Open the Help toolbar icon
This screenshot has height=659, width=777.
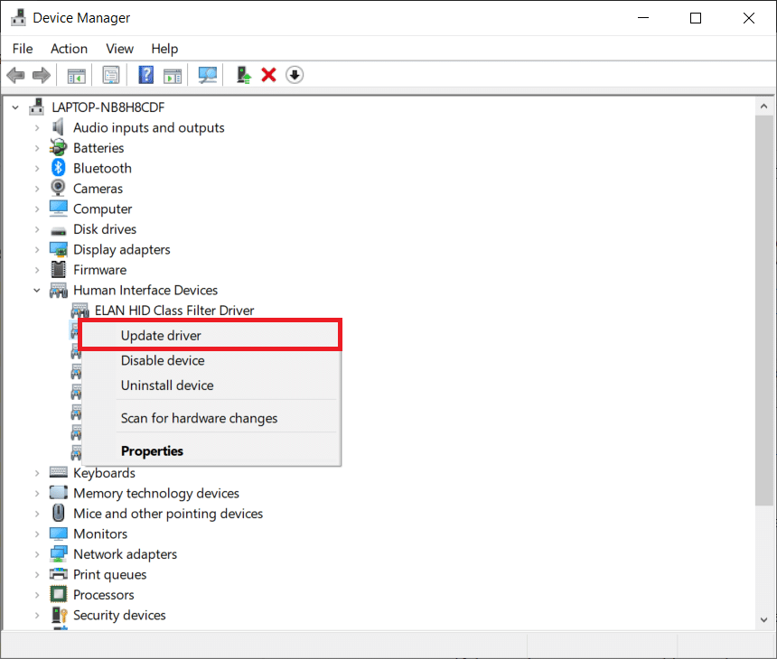pos(145,75)
